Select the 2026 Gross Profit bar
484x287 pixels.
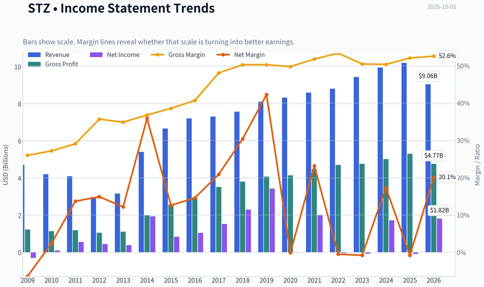pos(434,208)
